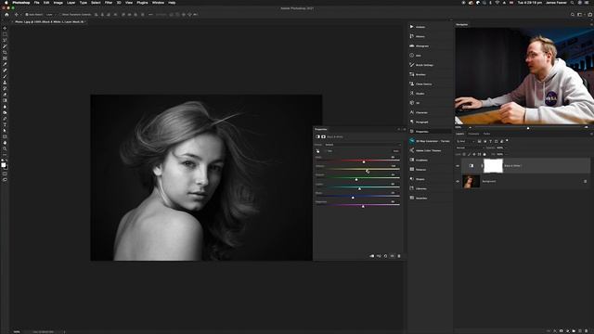Image resolution: width=594 pixels, height=334 pixels.
Task: Open the Paragraph panel icon
Action: [x=412, y=122]
